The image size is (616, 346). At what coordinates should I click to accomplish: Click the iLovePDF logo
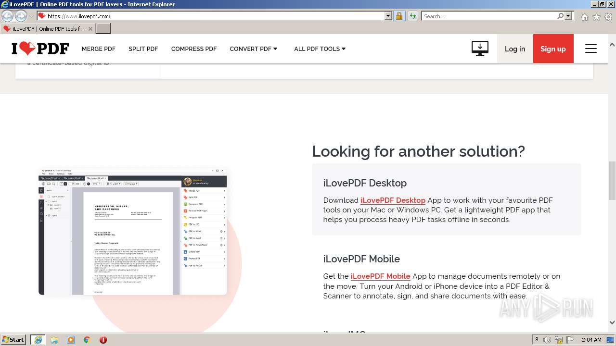[x=40, y=49]
